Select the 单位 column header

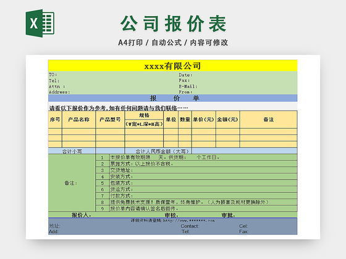click(171, 120)
